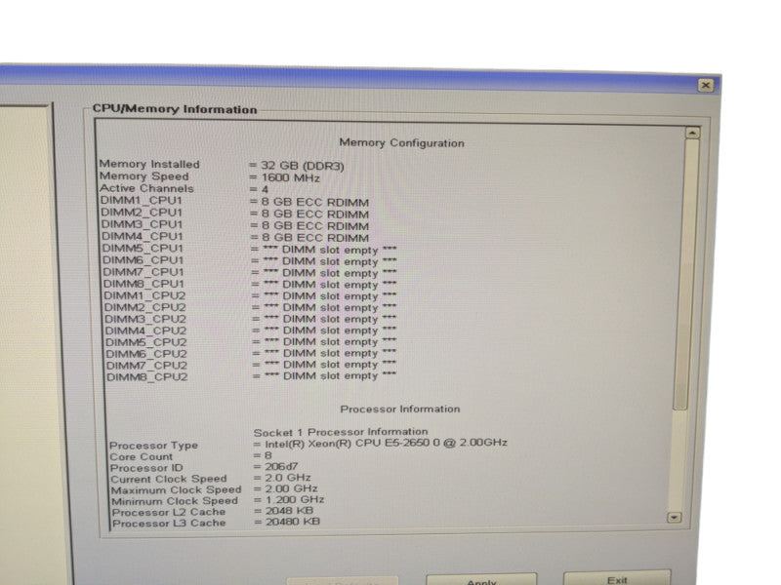Click the scrollbar up arrow
Screen dimensions: 781x585
click(x=692, y=133)
